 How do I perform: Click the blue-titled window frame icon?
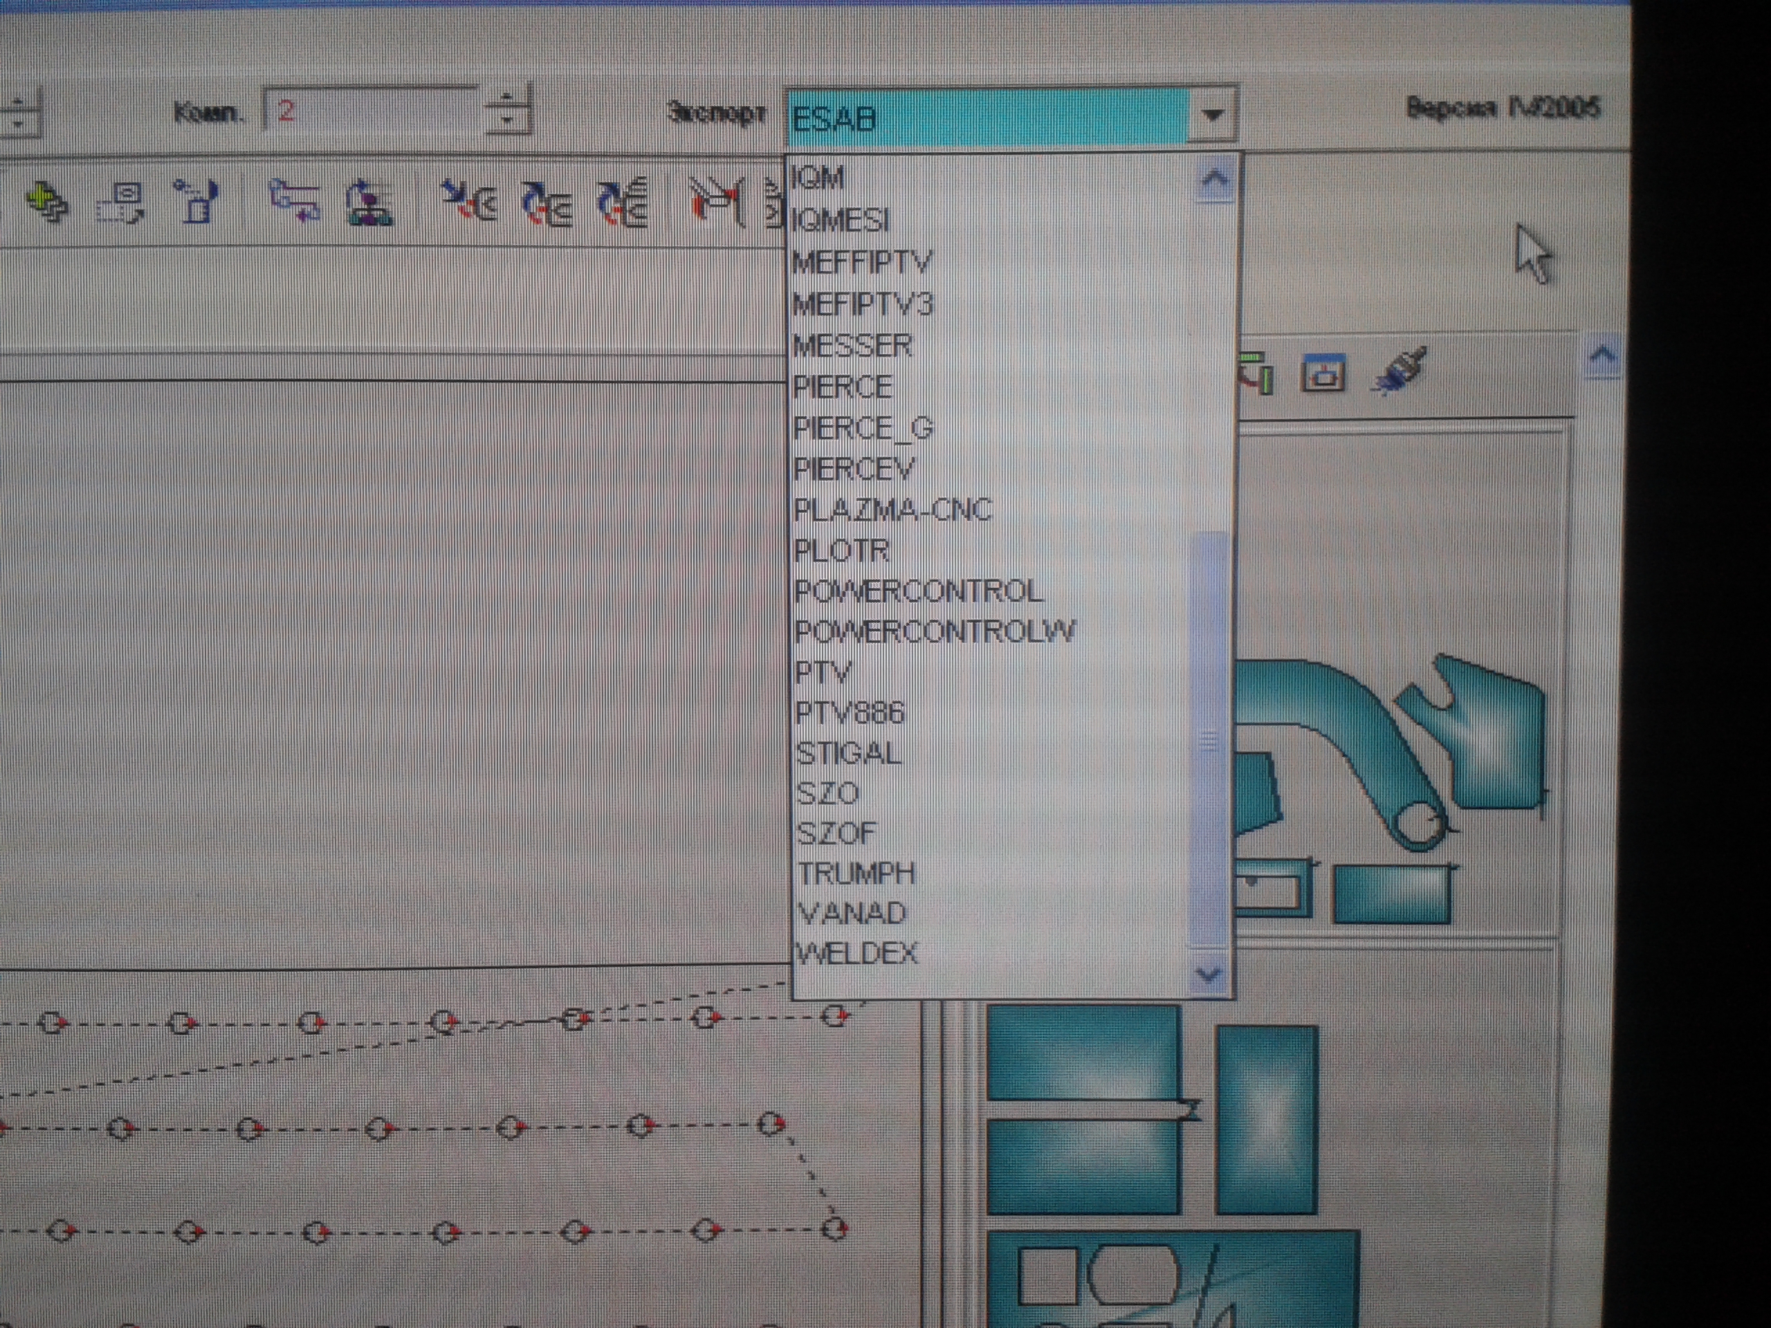tap(1323, 373)
